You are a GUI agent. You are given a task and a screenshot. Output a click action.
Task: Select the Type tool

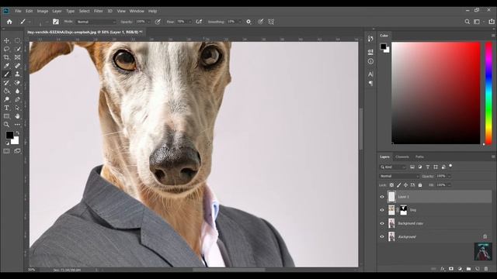click(x=6, y=108)
